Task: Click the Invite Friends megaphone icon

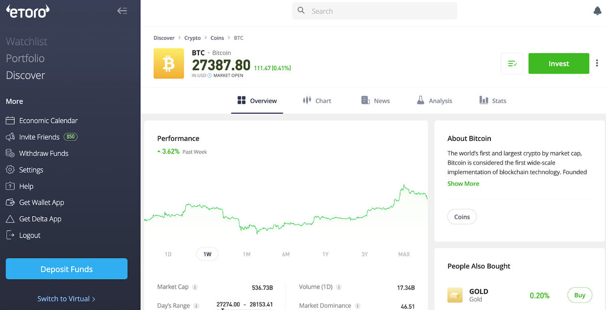Action: (x=10, y=137)
